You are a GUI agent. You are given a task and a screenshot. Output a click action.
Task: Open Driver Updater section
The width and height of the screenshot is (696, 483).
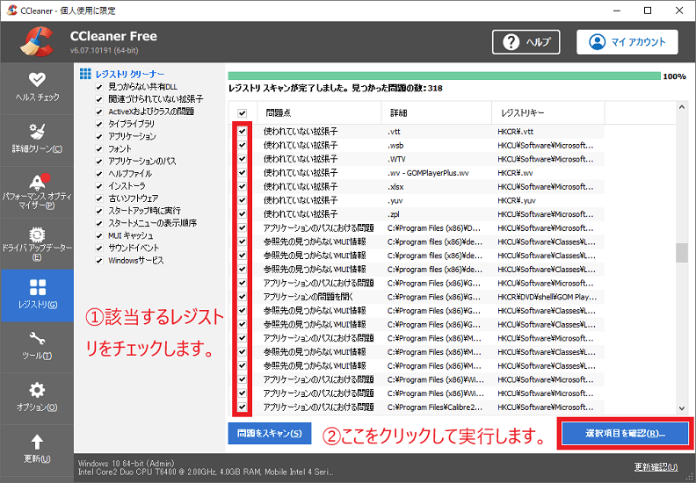point(37,243)
